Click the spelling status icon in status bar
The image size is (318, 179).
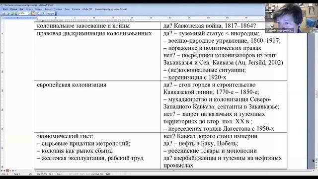click(108, 174)
